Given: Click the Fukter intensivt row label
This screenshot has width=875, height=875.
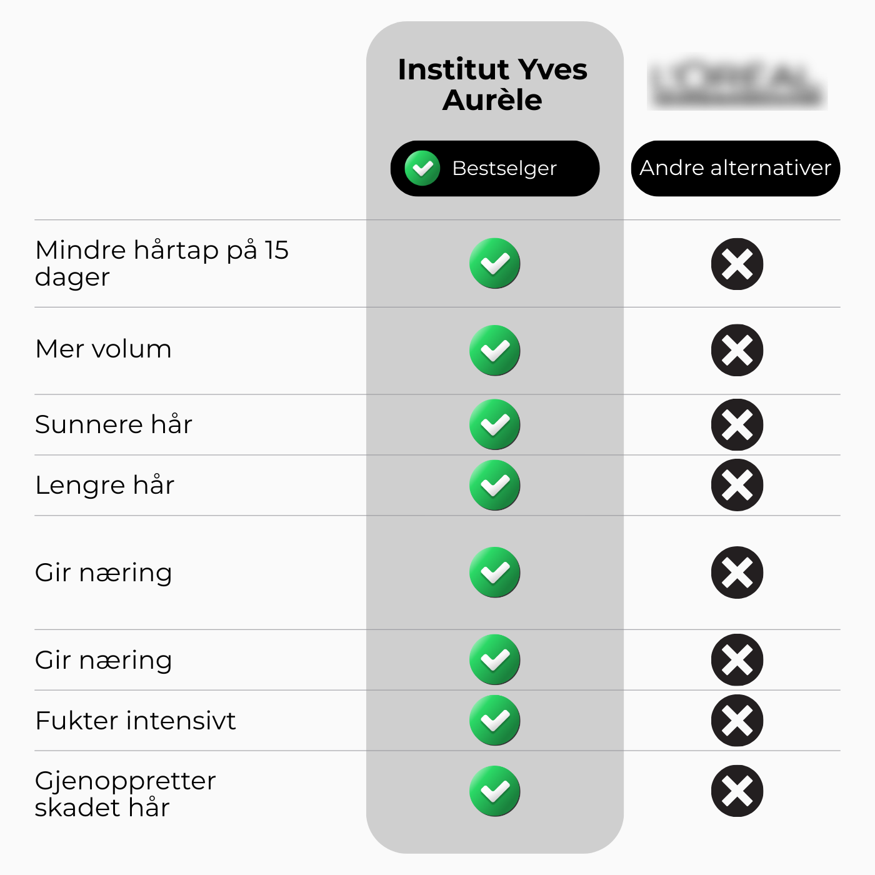Looking at the screenshot, I should click(136, 721).
